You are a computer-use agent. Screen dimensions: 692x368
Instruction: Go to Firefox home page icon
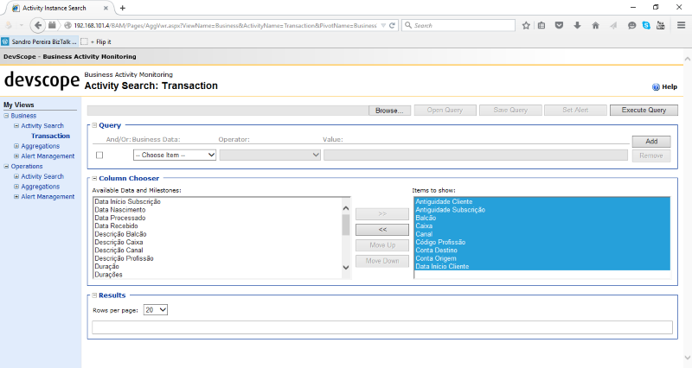(x=595, y=25)
